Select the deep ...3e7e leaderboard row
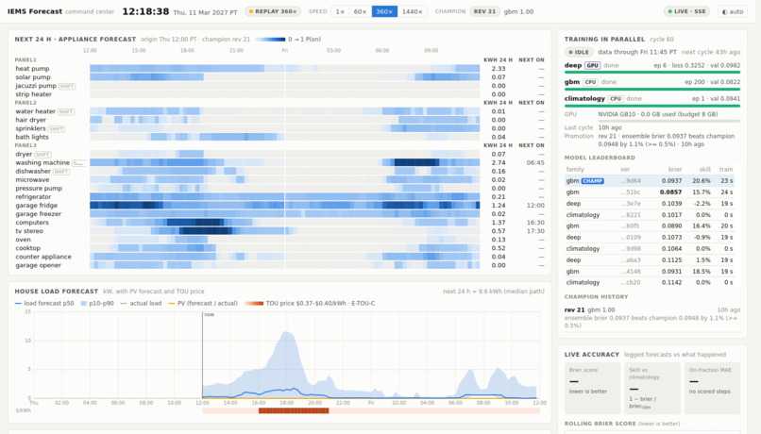Image resolution: width=761 pixels, height=434 pixels. click(650, 204)
